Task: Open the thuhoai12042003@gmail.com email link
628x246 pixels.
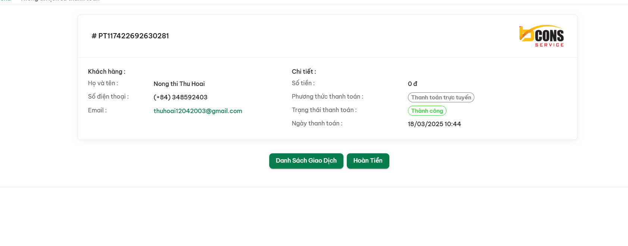Action: click(198, 111)
